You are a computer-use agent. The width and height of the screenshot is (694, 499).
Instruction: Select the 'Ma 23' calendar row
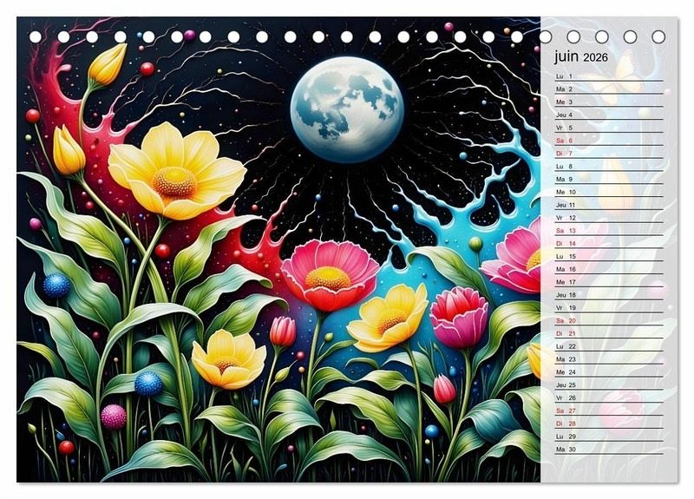click(610, 358)
